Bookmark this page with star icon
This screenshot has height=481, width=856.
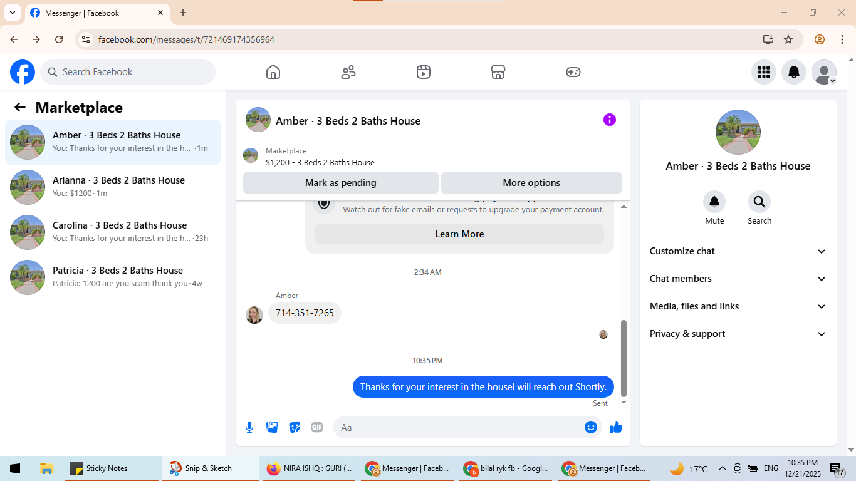coord(788,39)
